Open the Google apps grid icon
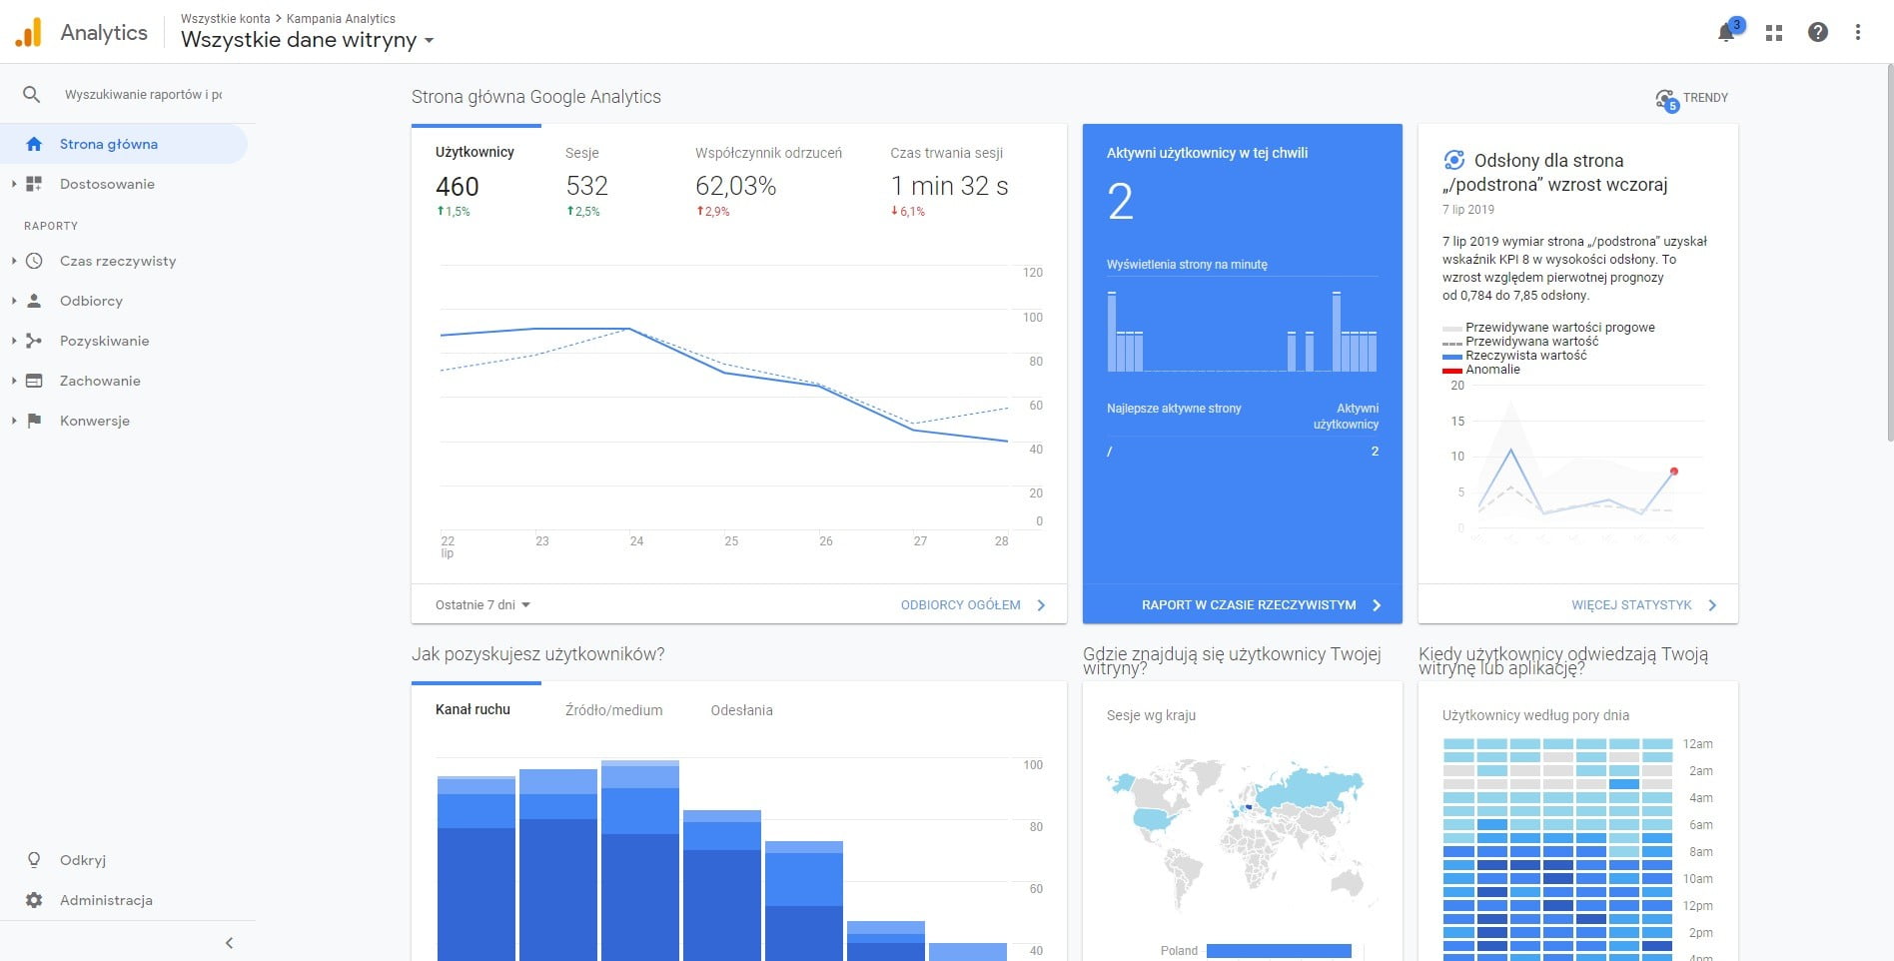Viewport: 1894px width, 961px height. click(x=1774, y=33)
